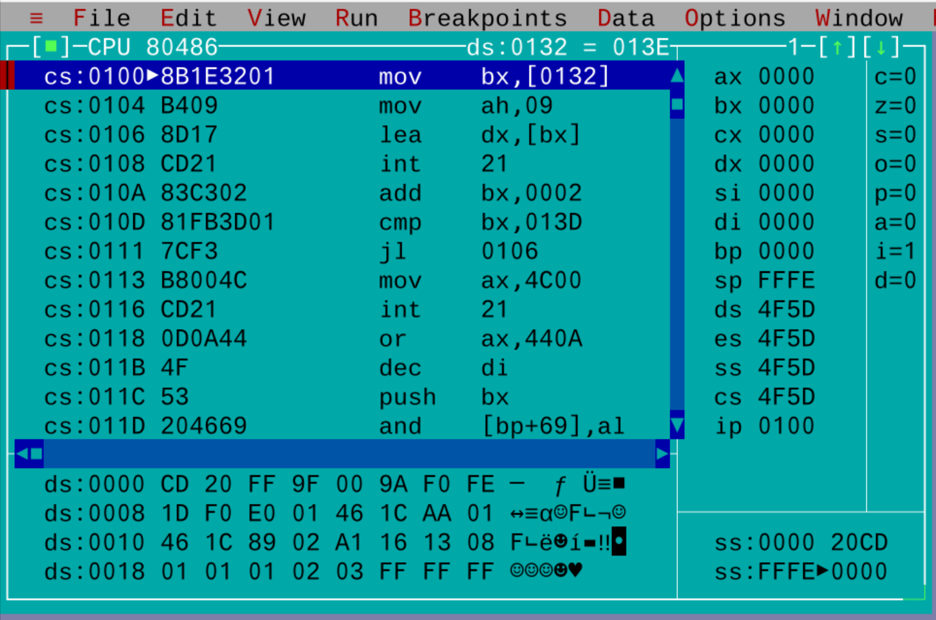936x620 pixels.
Task: Close the CPU window via green box icon
Action: click(51, 46)
